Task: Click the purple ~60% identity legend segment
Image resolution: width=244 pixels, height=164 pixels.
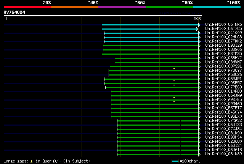Action: tap(122, 7)
